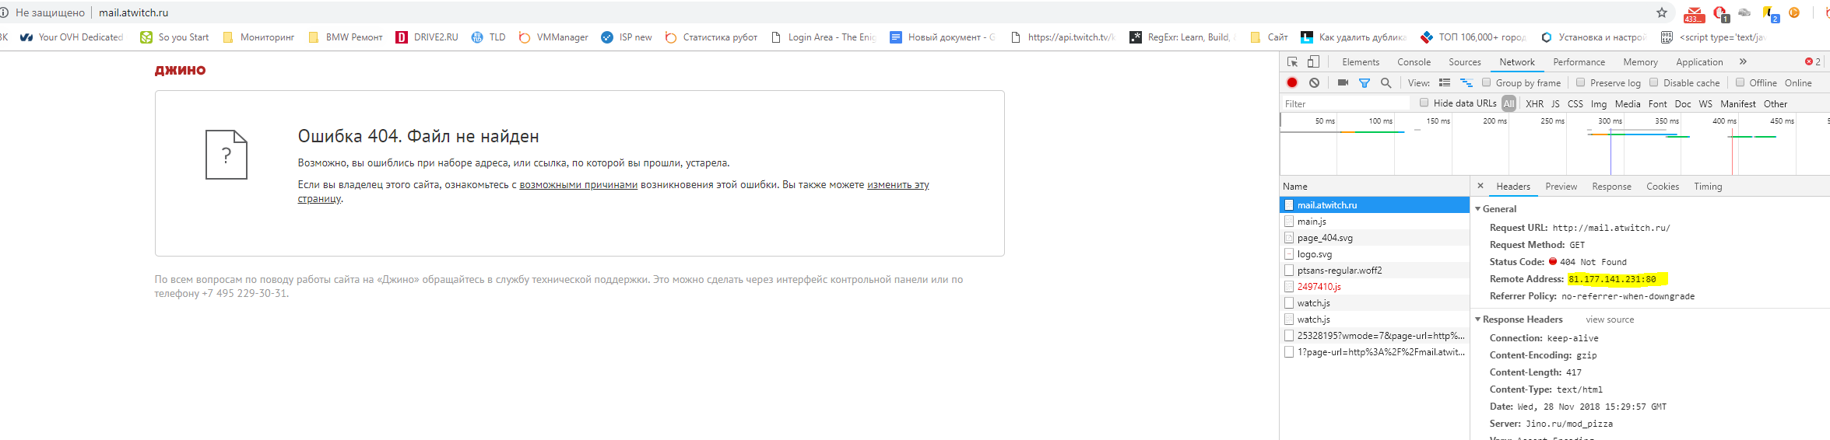Clear the network log
Viewport: 1830px width, 440px height.
point(1314,82)
